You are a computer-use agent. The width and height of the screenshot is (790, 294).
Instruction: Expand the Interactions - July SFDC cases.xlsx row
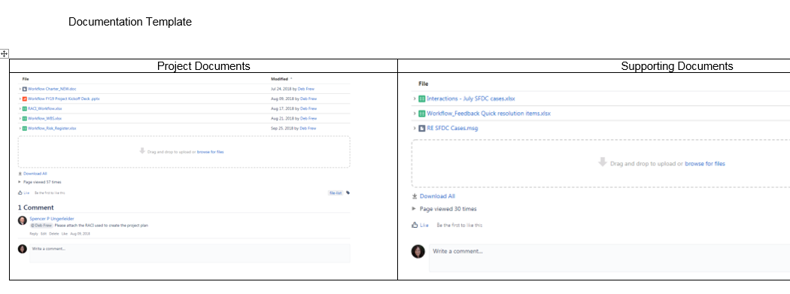coord(415,99)
